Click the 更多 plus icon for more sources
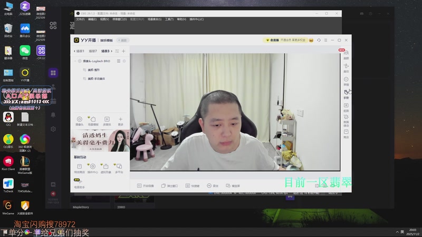Image resolution: width=422 pixels, height=237 pixels. point(121,121)
